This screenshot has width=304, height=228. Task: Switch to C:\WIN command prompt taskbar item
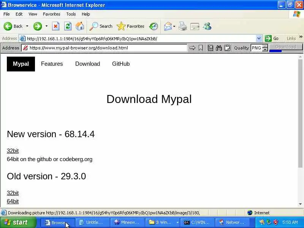pyautogui.click(x=197, y=223)
